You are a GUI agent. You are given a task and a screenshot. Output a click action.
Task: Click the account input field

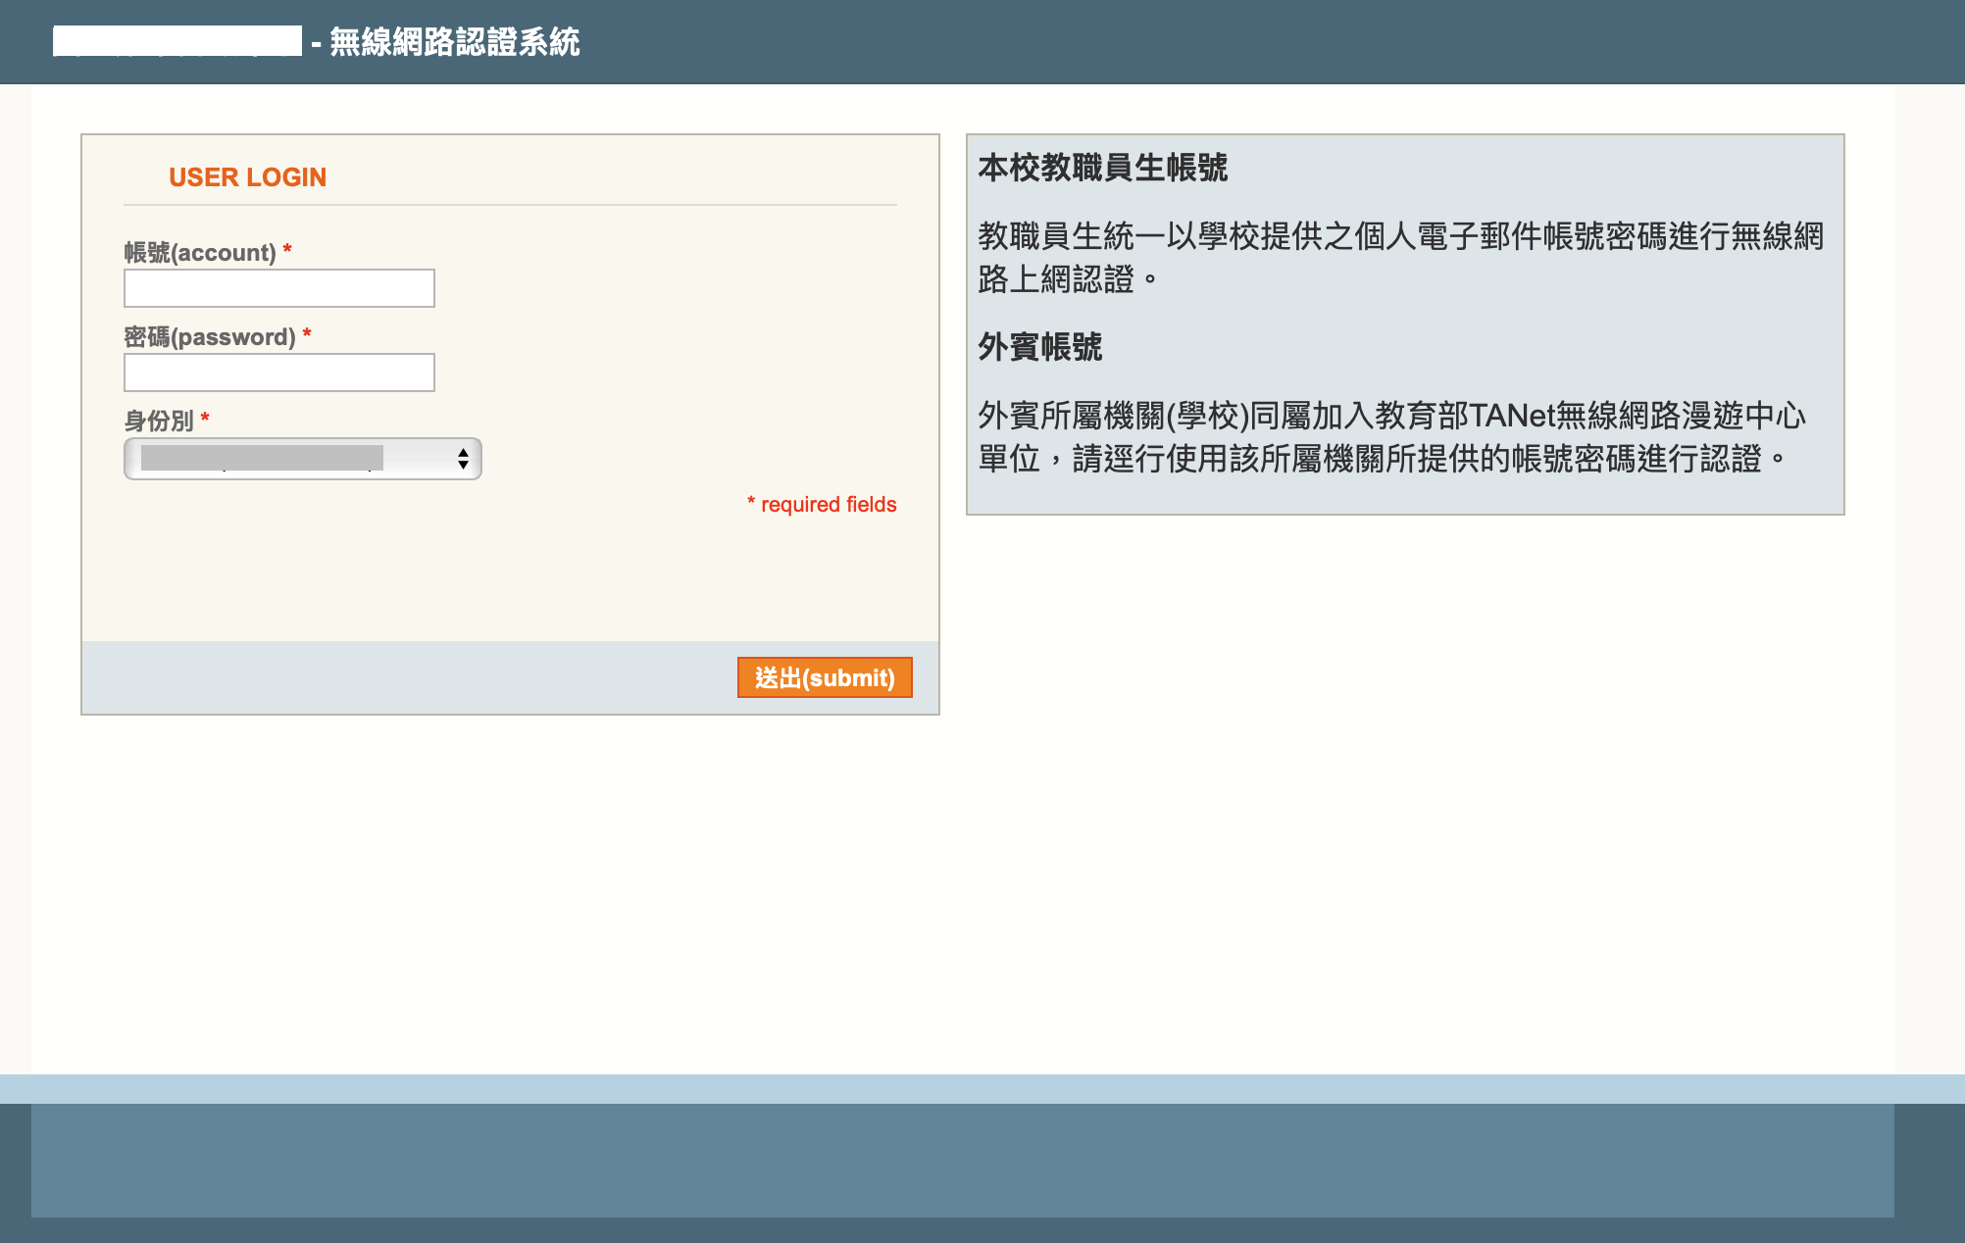click(277, 287)
